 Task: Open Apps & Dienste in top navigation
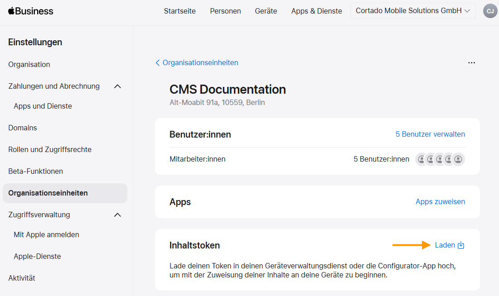click(316, 11)
